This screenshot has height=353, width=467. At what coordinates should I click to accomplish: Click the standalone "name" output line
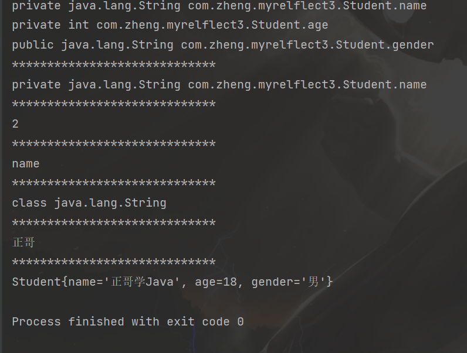26,164
